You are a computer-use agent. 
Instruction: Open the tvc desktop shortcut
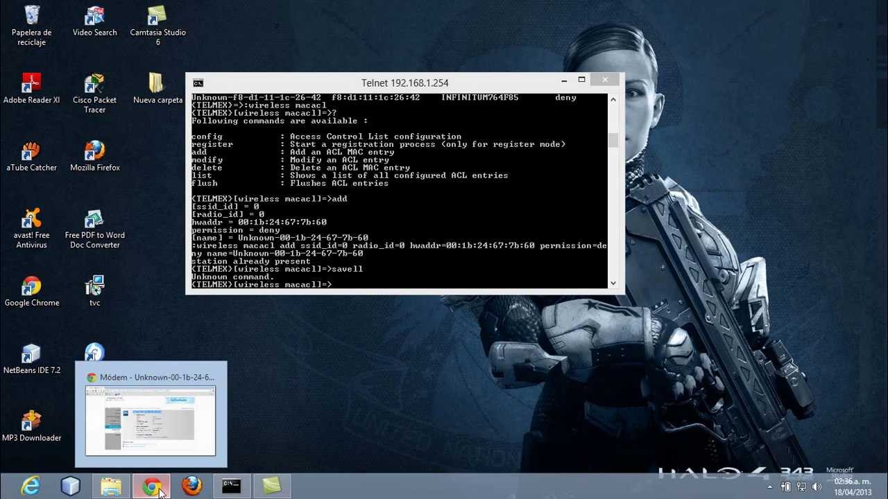[95, 291]
